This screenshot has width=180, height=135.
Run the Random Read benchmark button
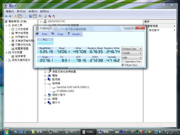(x=95, y=50)
